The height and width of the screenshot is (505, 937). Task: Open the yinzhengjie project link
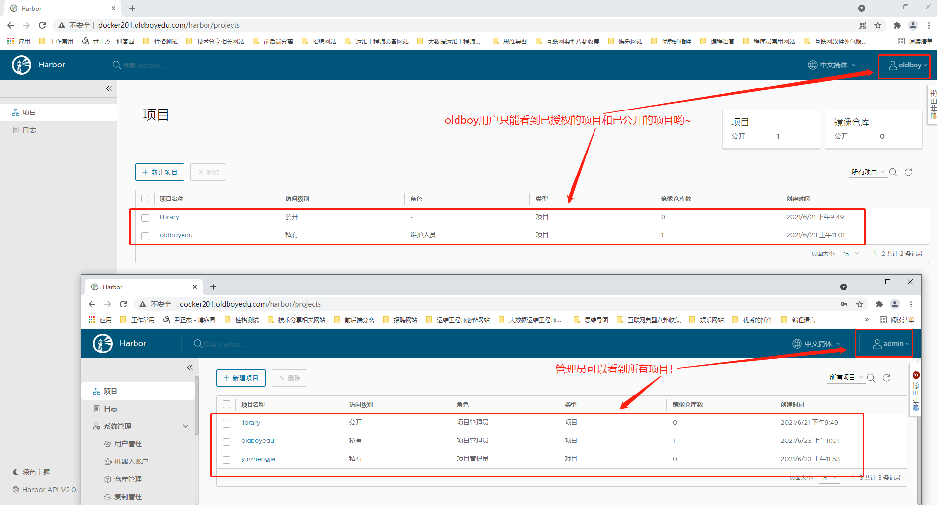point(258,459)
